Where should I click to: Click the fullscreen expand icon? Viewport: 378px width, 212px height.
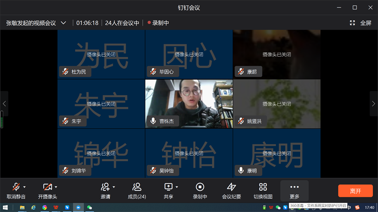click(352, 23)
